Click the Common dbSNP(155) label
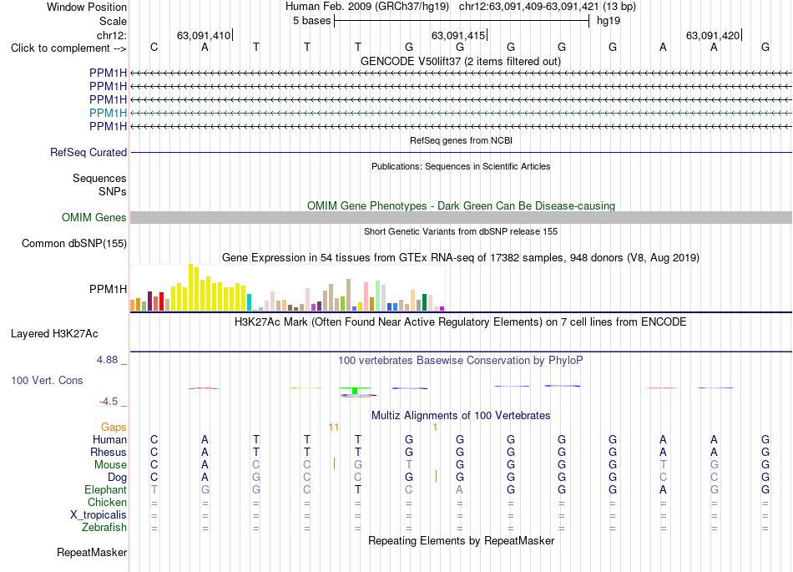The image size is (793, 572). click(x=73, y=243)
